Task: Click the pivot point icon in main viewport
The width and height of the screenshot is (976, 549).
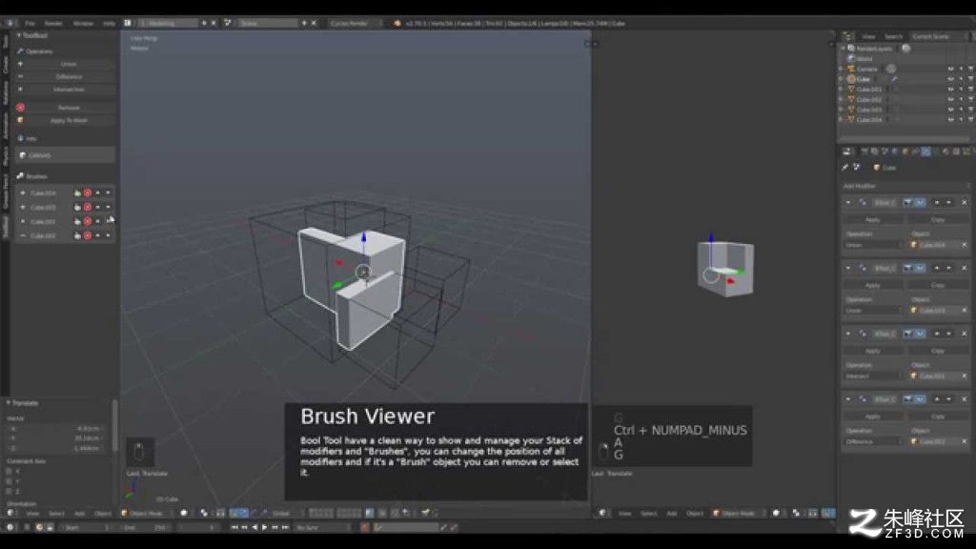Action: (x=204, y=514)
